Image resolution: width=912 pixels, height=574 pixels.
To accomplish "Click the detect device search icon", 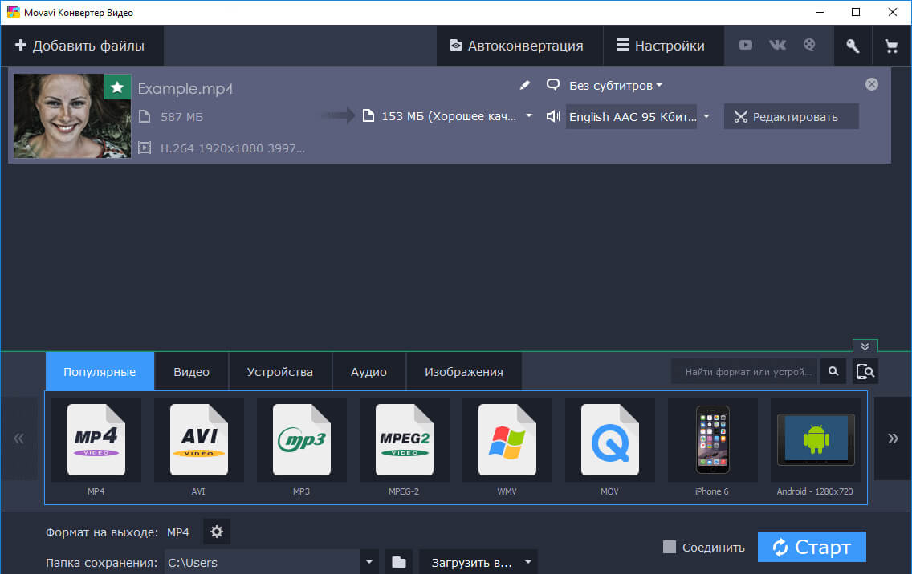I will pyautogui.click(x=865, y=371).
